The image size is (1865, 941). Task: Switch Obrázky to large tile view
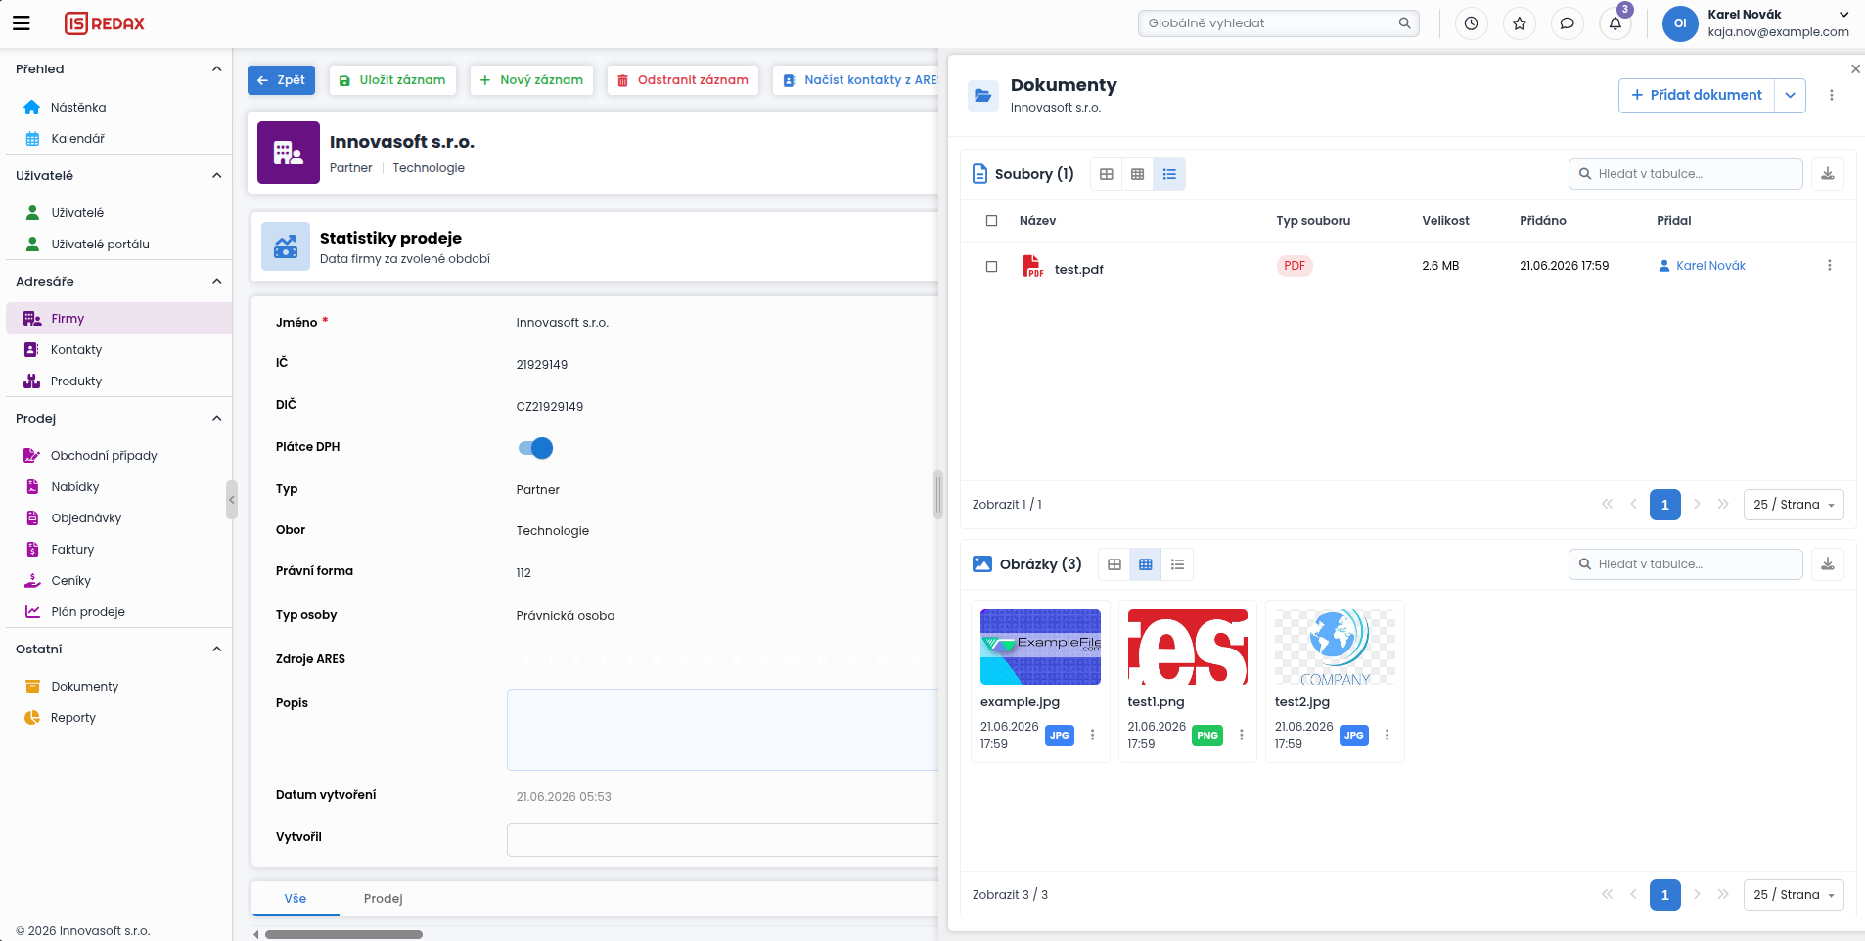1114,564
